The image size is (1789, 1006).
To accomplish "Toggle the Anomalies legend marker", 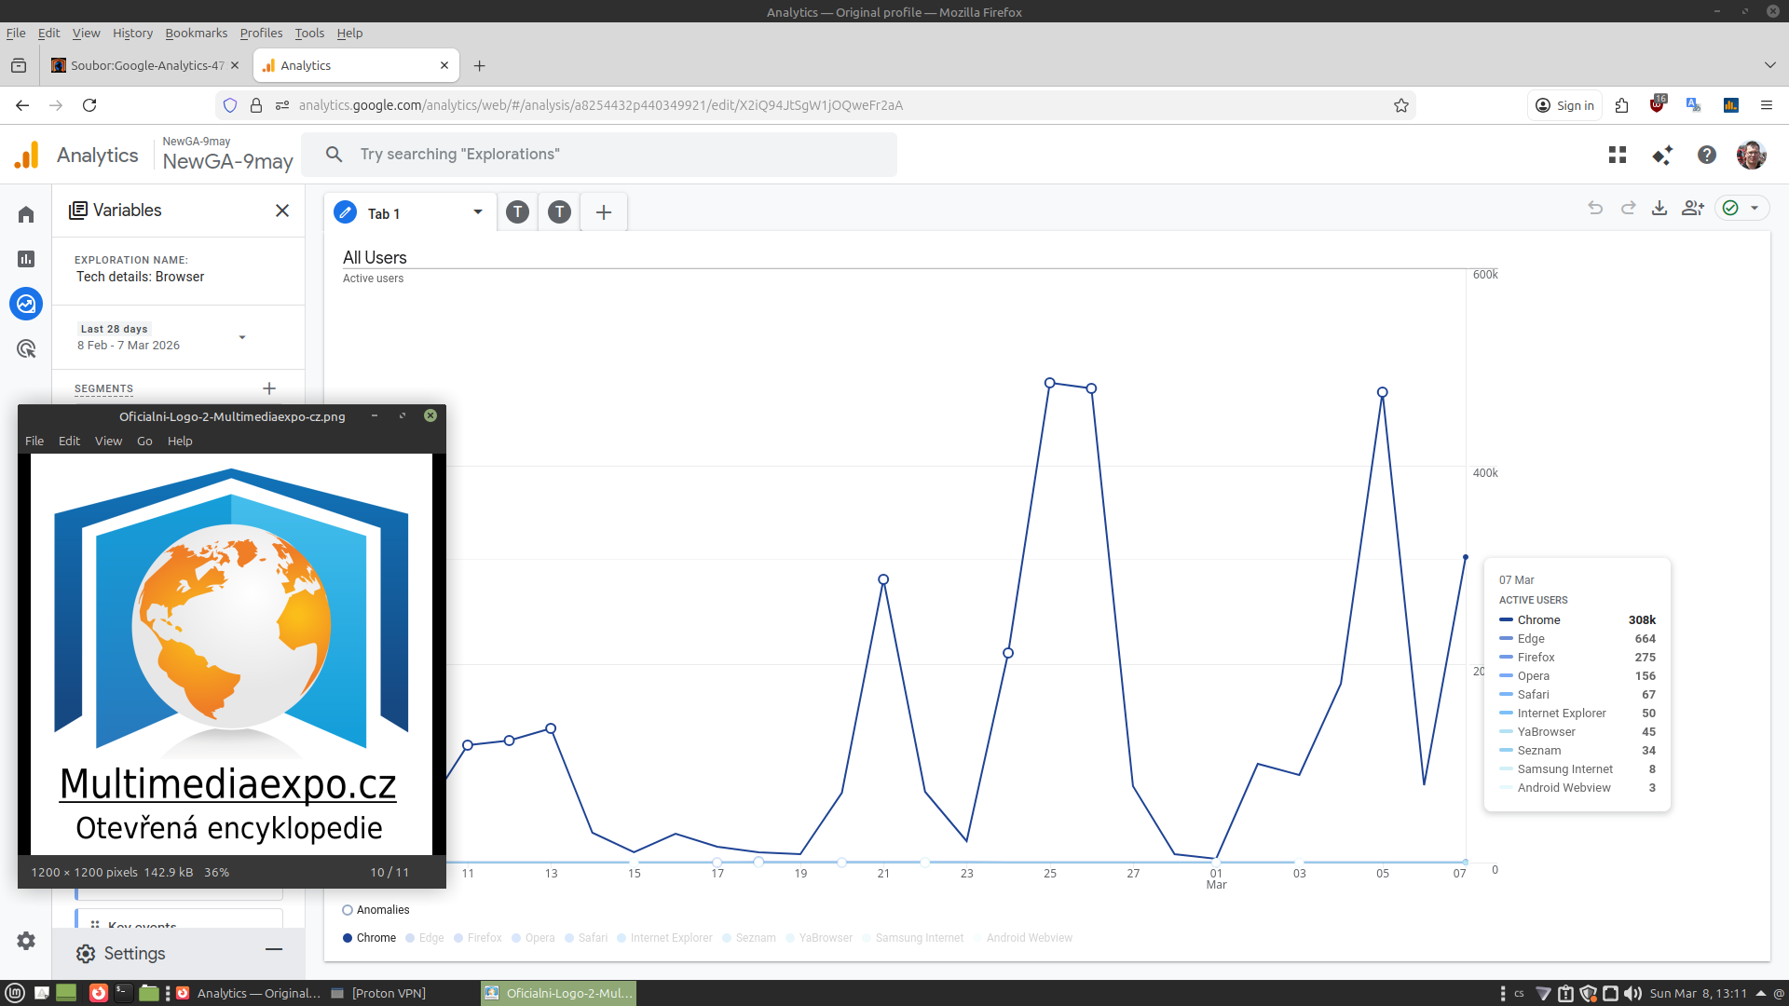I will pos(348,910).
